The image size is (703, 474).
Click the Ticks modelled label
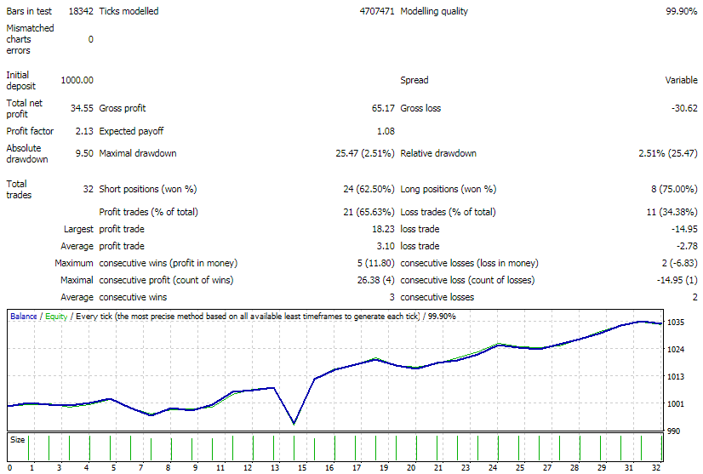click(129, 11)
